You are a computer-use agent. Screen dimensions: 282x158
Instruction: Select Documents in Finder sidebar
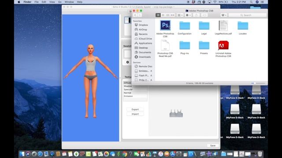[145, 52]
